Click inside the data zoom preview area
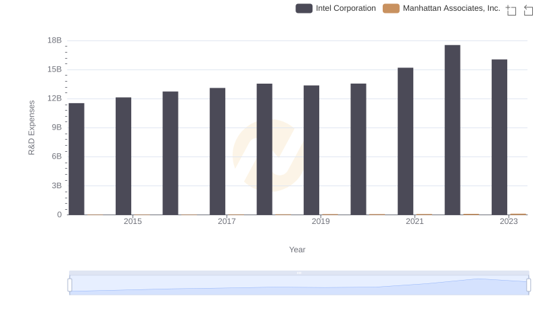Screen dimensions: 541x311 click(x=299, y=285)
